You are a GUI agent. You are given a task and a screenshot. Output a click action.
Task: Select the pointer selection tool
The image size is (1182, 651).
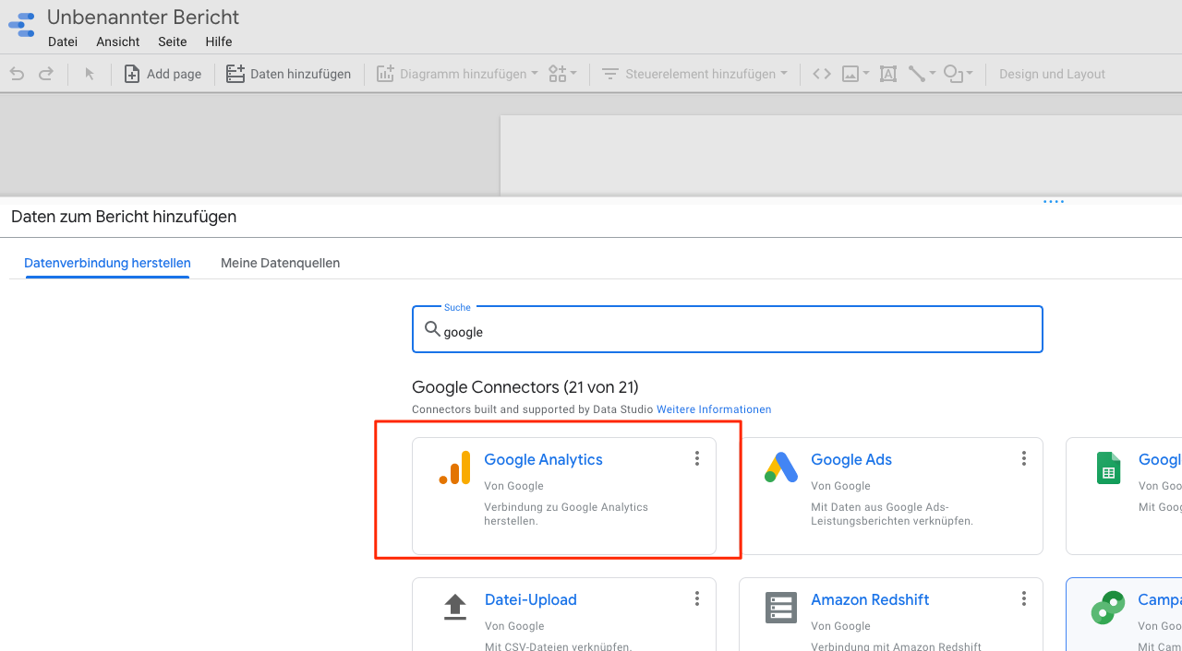click(90, 74)
